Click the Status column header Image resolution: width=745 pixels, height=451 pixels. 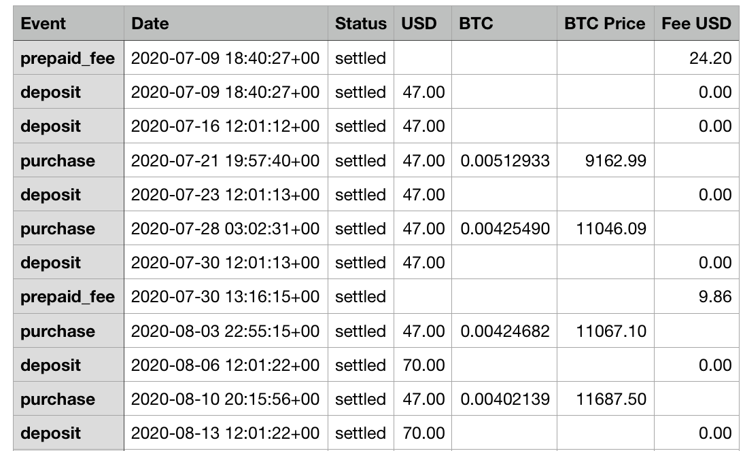coord(361,23)
